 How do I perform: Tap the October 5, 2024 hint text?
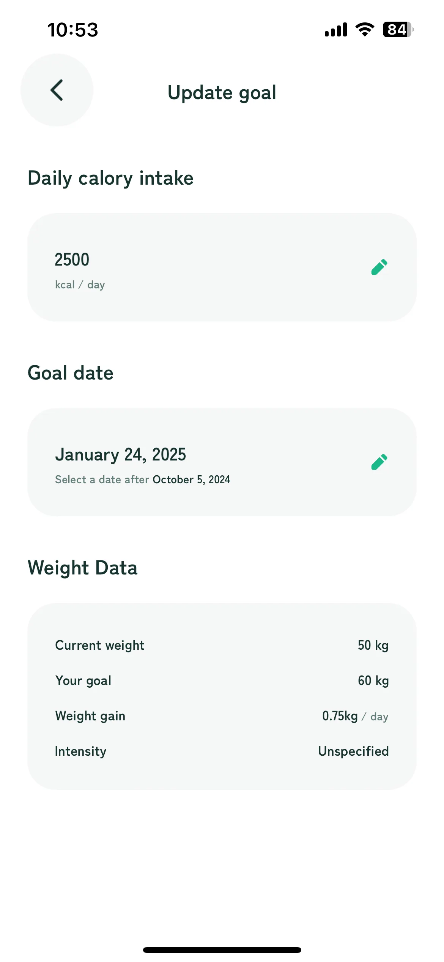(x=191, y=479)
